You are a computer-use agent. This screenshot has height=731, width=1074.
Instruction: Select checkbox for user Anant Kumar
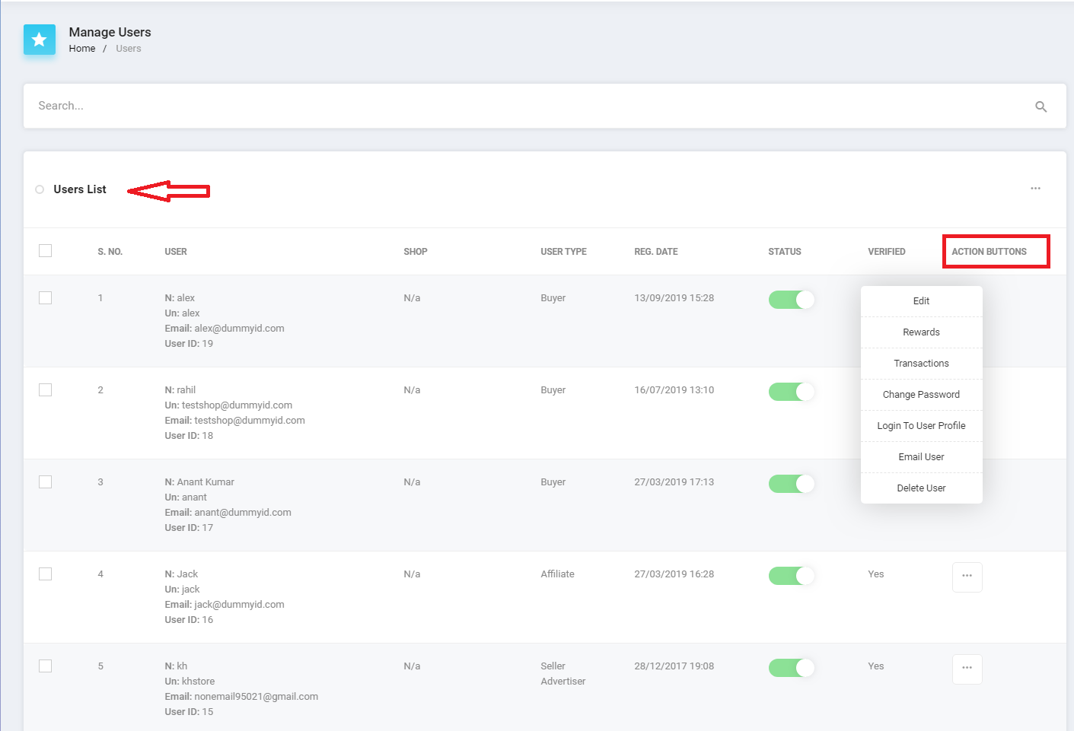(46, 482)
